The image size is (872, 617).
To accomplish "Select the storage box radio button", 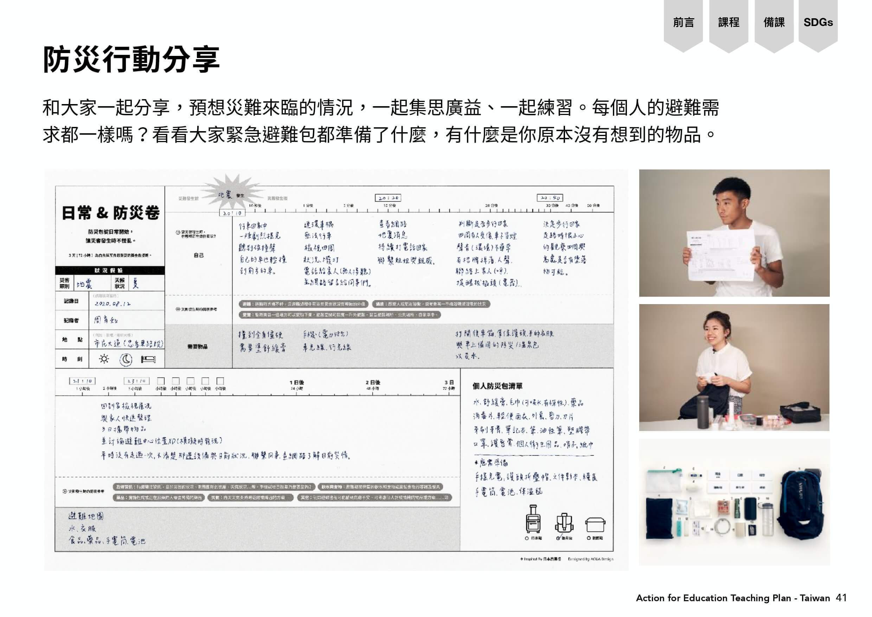I will coord(589,538).
